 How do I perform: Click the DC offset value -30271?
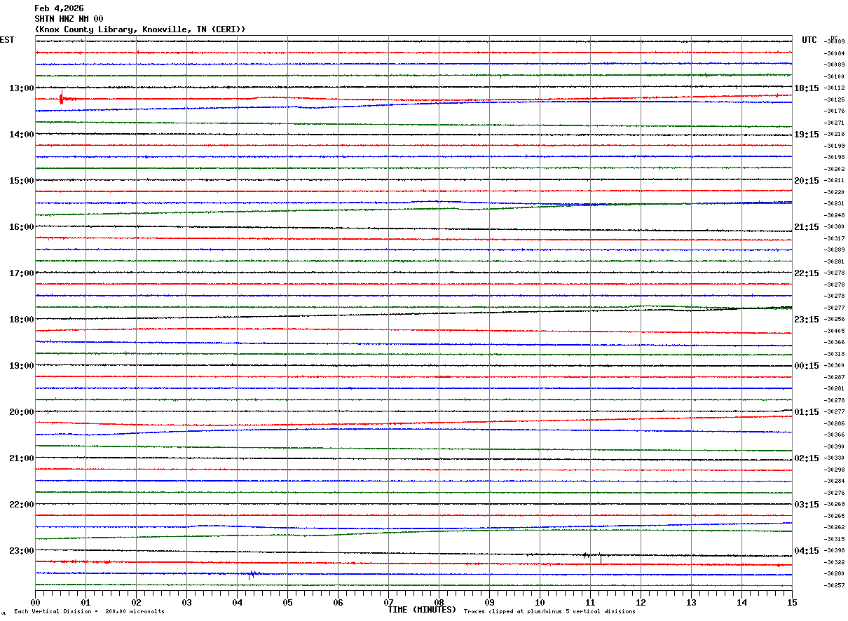tap(835, 123)
